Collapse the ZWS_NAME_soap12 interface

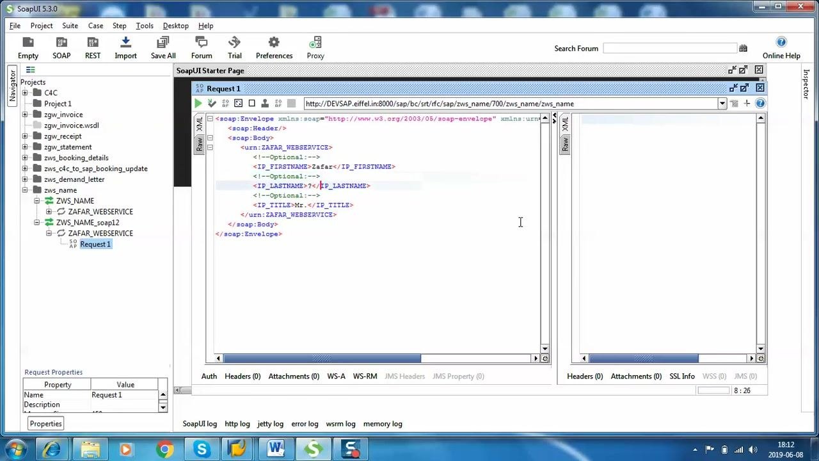(37, 223)
